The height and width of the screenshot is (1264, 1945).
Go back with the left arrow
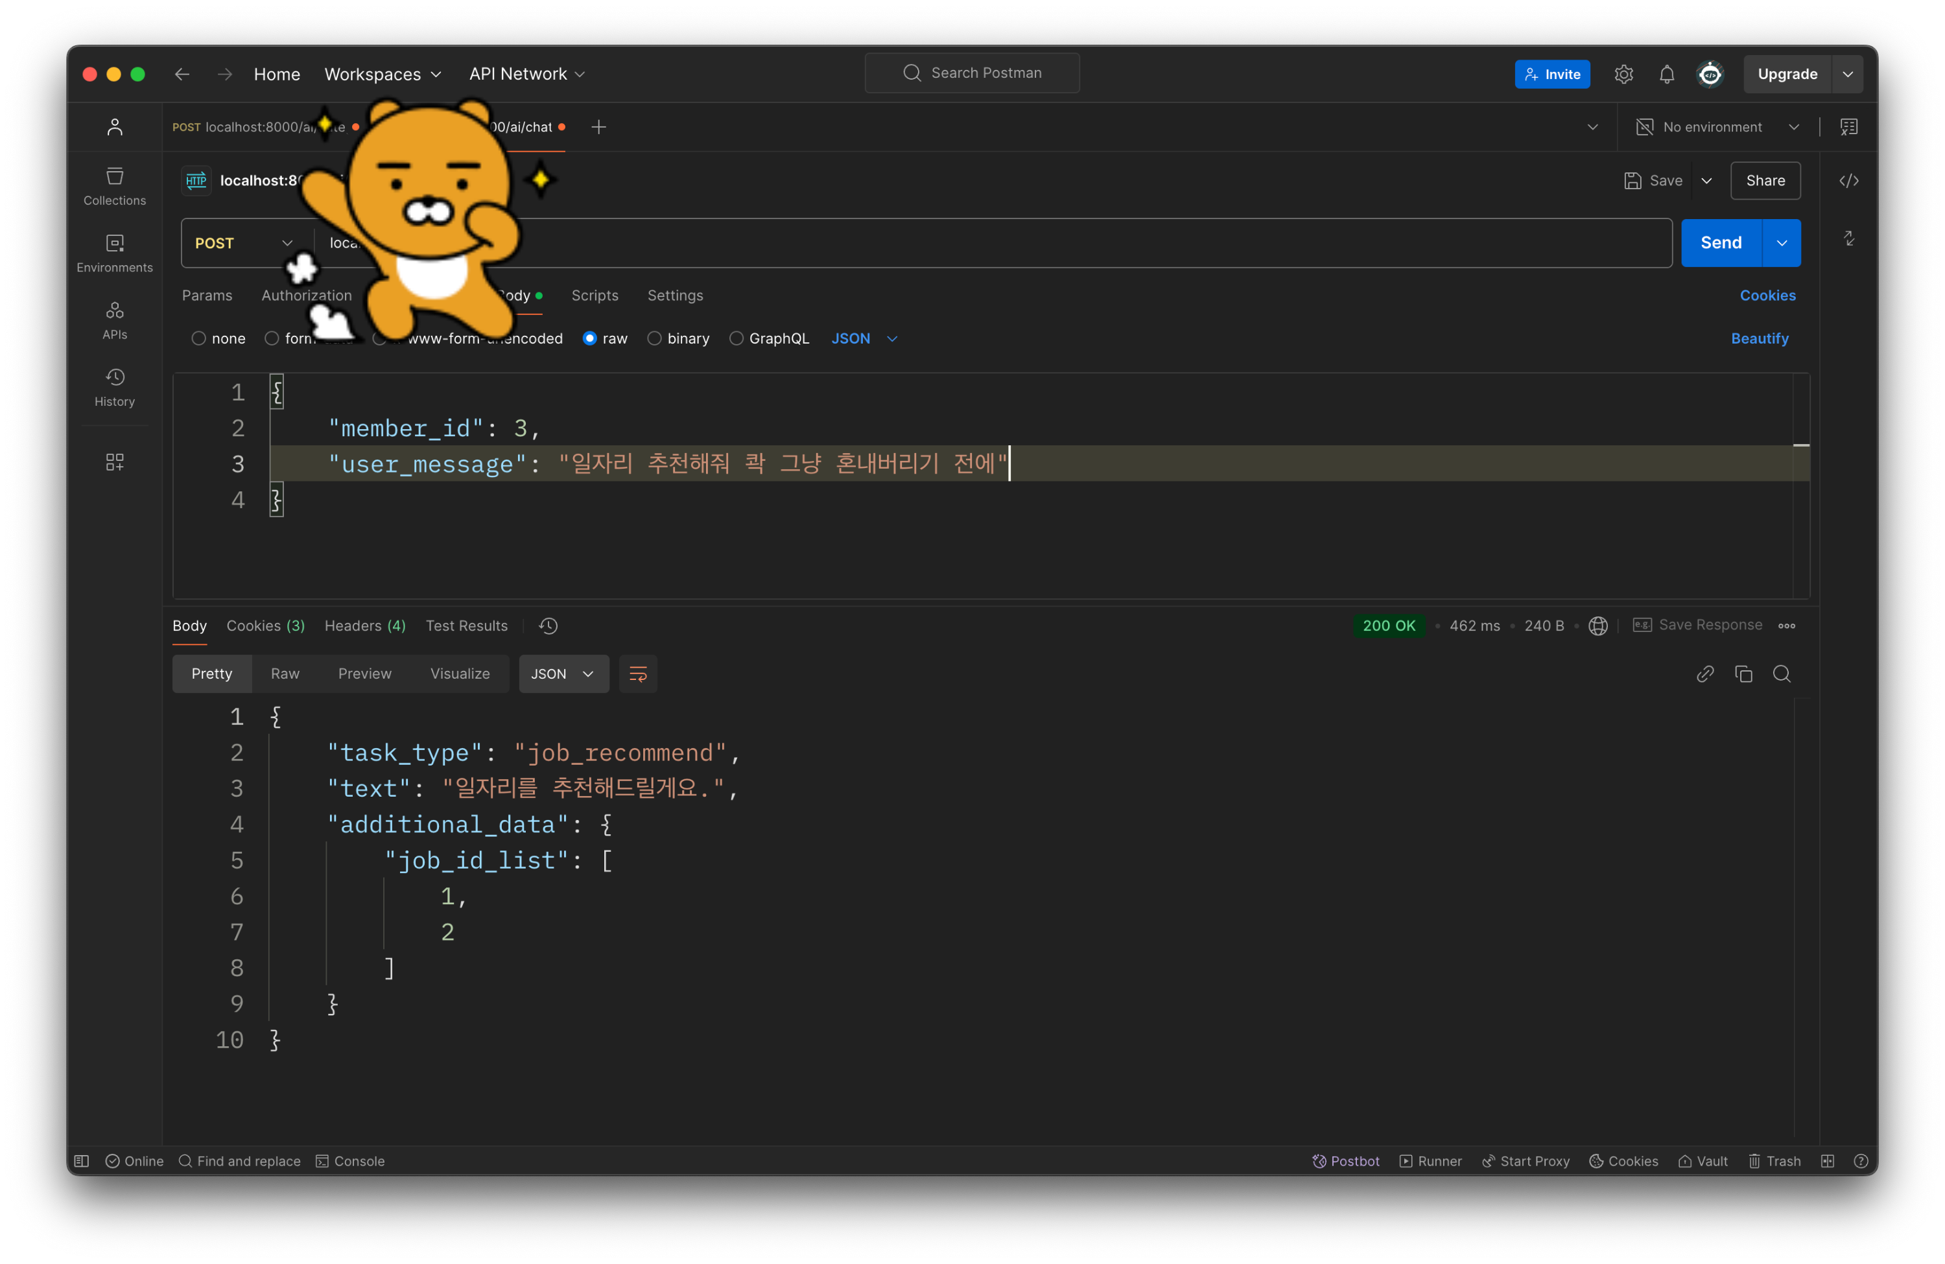tap(182, 75)
